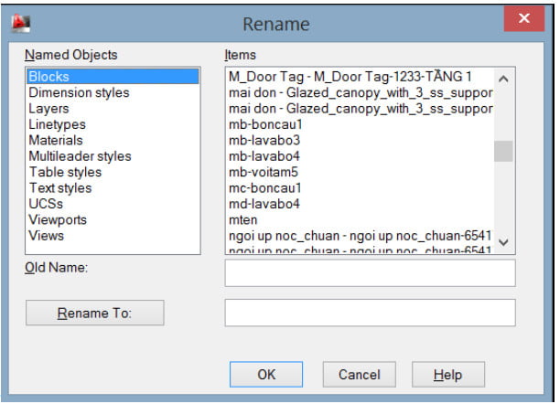Select Linetypes object category

(57, 124)
